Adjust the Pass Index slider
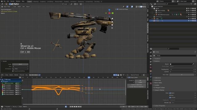Viewport: 197px width, 110px height. (182, 75)
